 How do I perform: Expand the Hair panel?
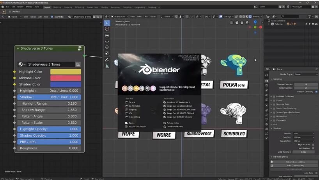[271, 125]
